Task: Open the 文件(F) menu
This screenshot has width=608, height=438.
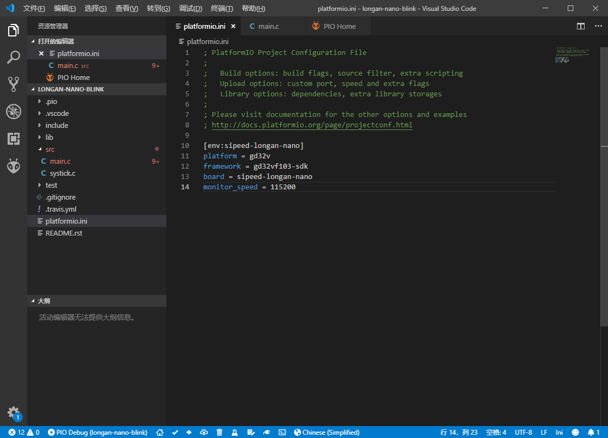Action: tap(34, 9)
